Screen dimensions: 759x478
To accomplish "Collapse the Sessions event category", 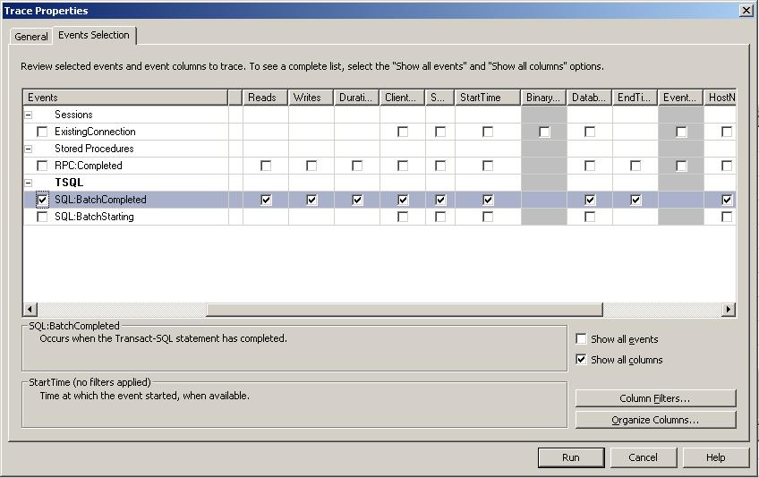I will (x=29, y=115).
